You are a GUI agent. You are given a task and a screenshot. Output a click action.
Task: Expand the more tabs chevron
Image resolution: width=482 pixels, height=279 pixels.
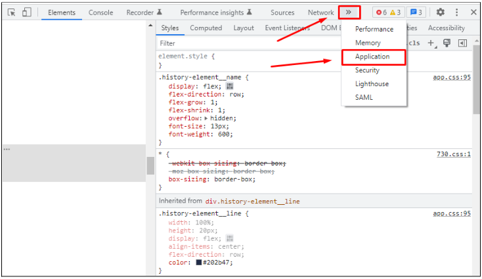349,12
